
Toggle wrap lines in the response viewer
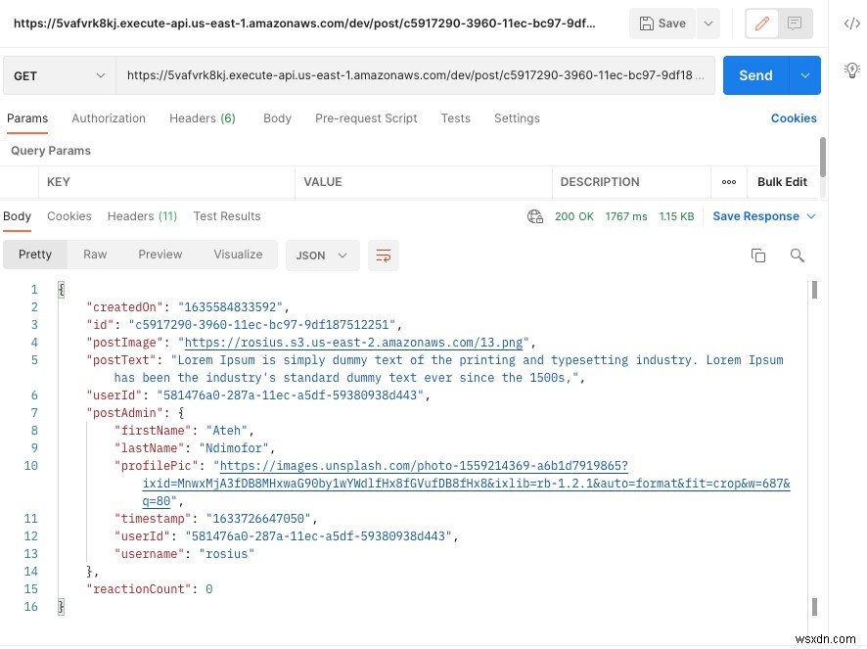(x=383, y=255)
